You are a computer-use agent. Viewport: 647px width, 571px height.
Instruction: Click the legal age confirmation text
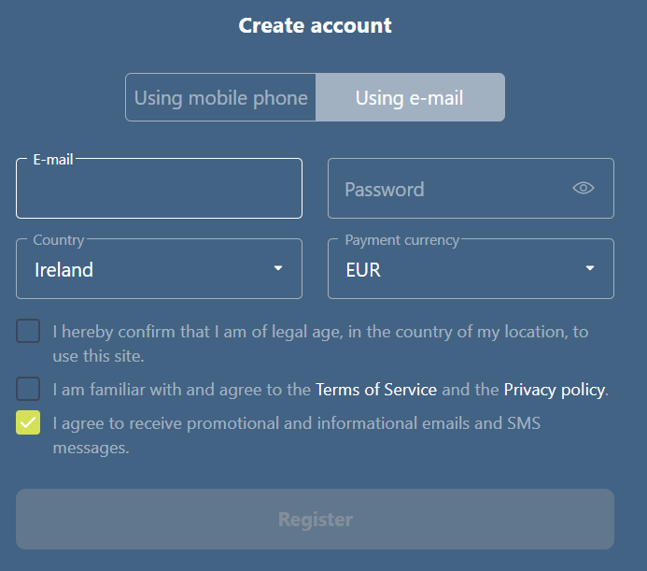pos(320,344)
